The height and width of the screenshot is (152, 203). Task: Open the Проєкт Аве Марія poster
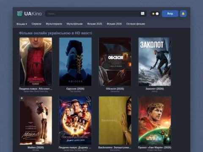(155, 120)
